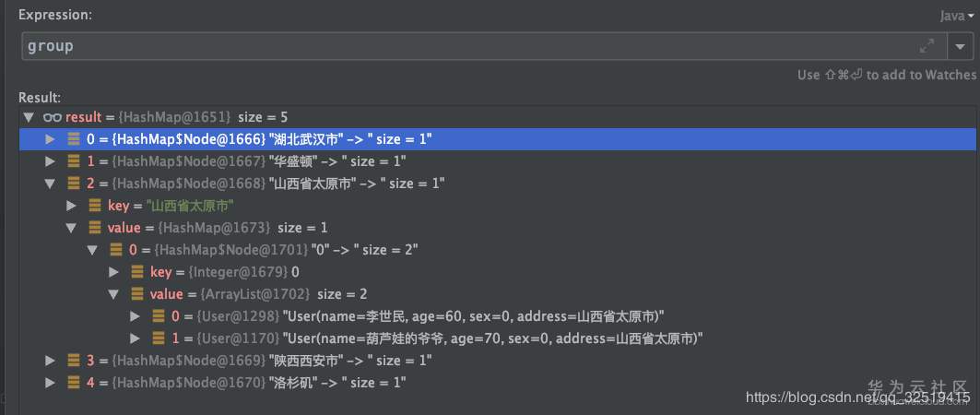
Task: Open the Java language selector
Action: click(x=957, y=16)
